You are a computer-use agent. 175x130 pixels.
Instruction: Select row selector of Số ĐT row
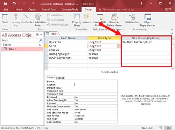click(46, 46)
